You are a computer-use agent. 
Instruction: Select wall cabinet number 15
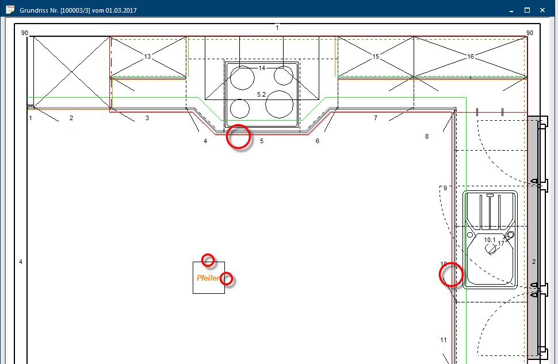click(376, 56)
